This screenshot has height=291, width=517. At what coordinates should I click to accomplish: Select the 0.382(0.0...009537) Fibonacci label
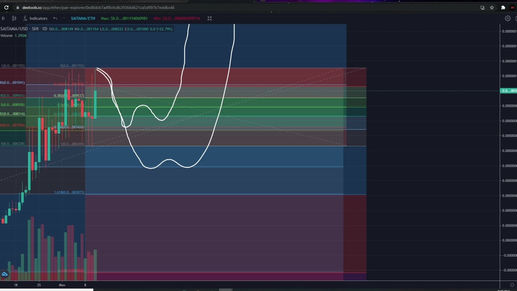coord(69,96)
